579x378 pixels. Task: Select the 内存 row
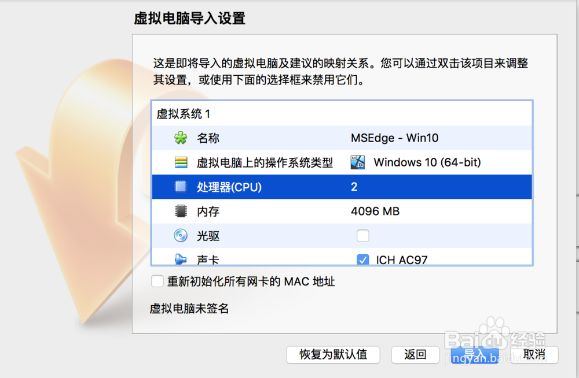[342, 211]
